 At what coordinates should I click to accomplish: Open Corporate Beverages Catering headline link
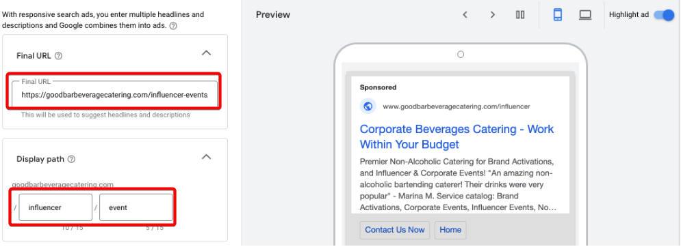(x=457, y=136)
